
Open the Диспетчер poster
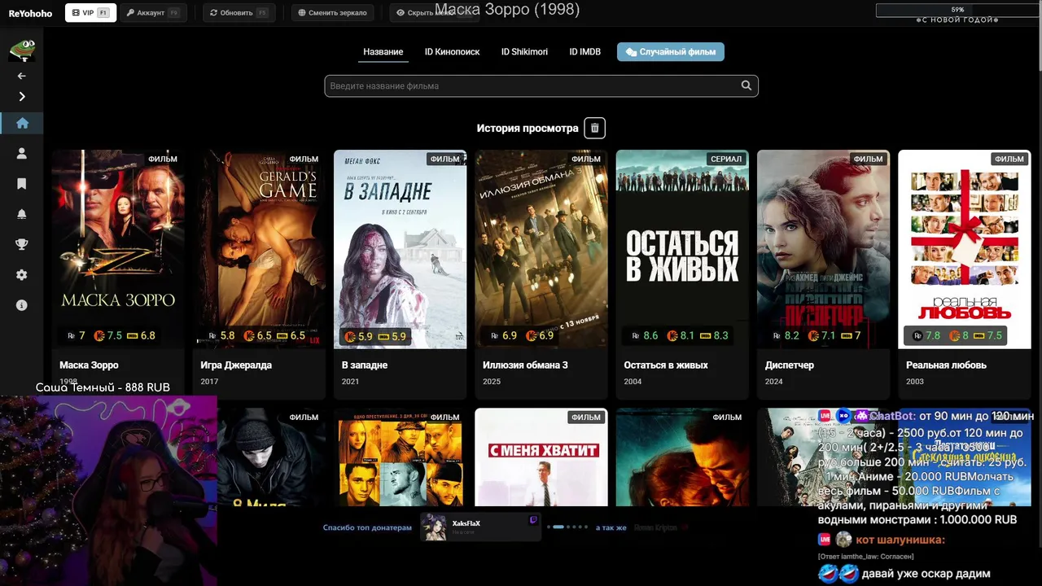pos(823,249)
